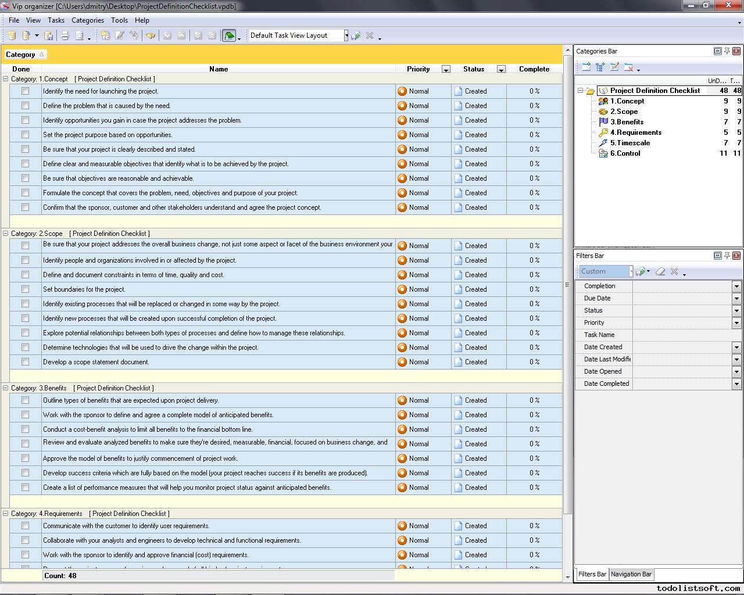Click the Save Database floppy icon

(x=49, y=35)
